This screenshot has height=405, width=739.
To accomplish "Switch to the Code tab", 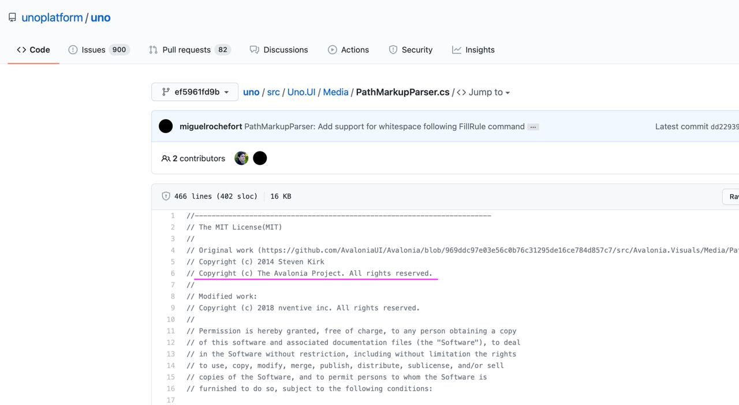I will coord(33,50).
